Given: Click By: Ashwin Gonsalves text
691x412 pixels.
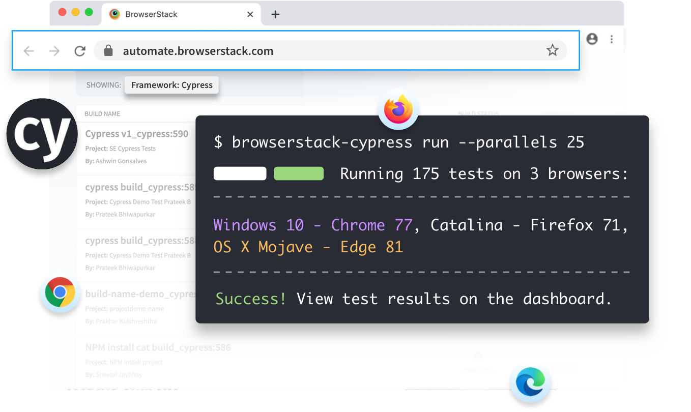Looking at the screenshot, I should (116, 161).
